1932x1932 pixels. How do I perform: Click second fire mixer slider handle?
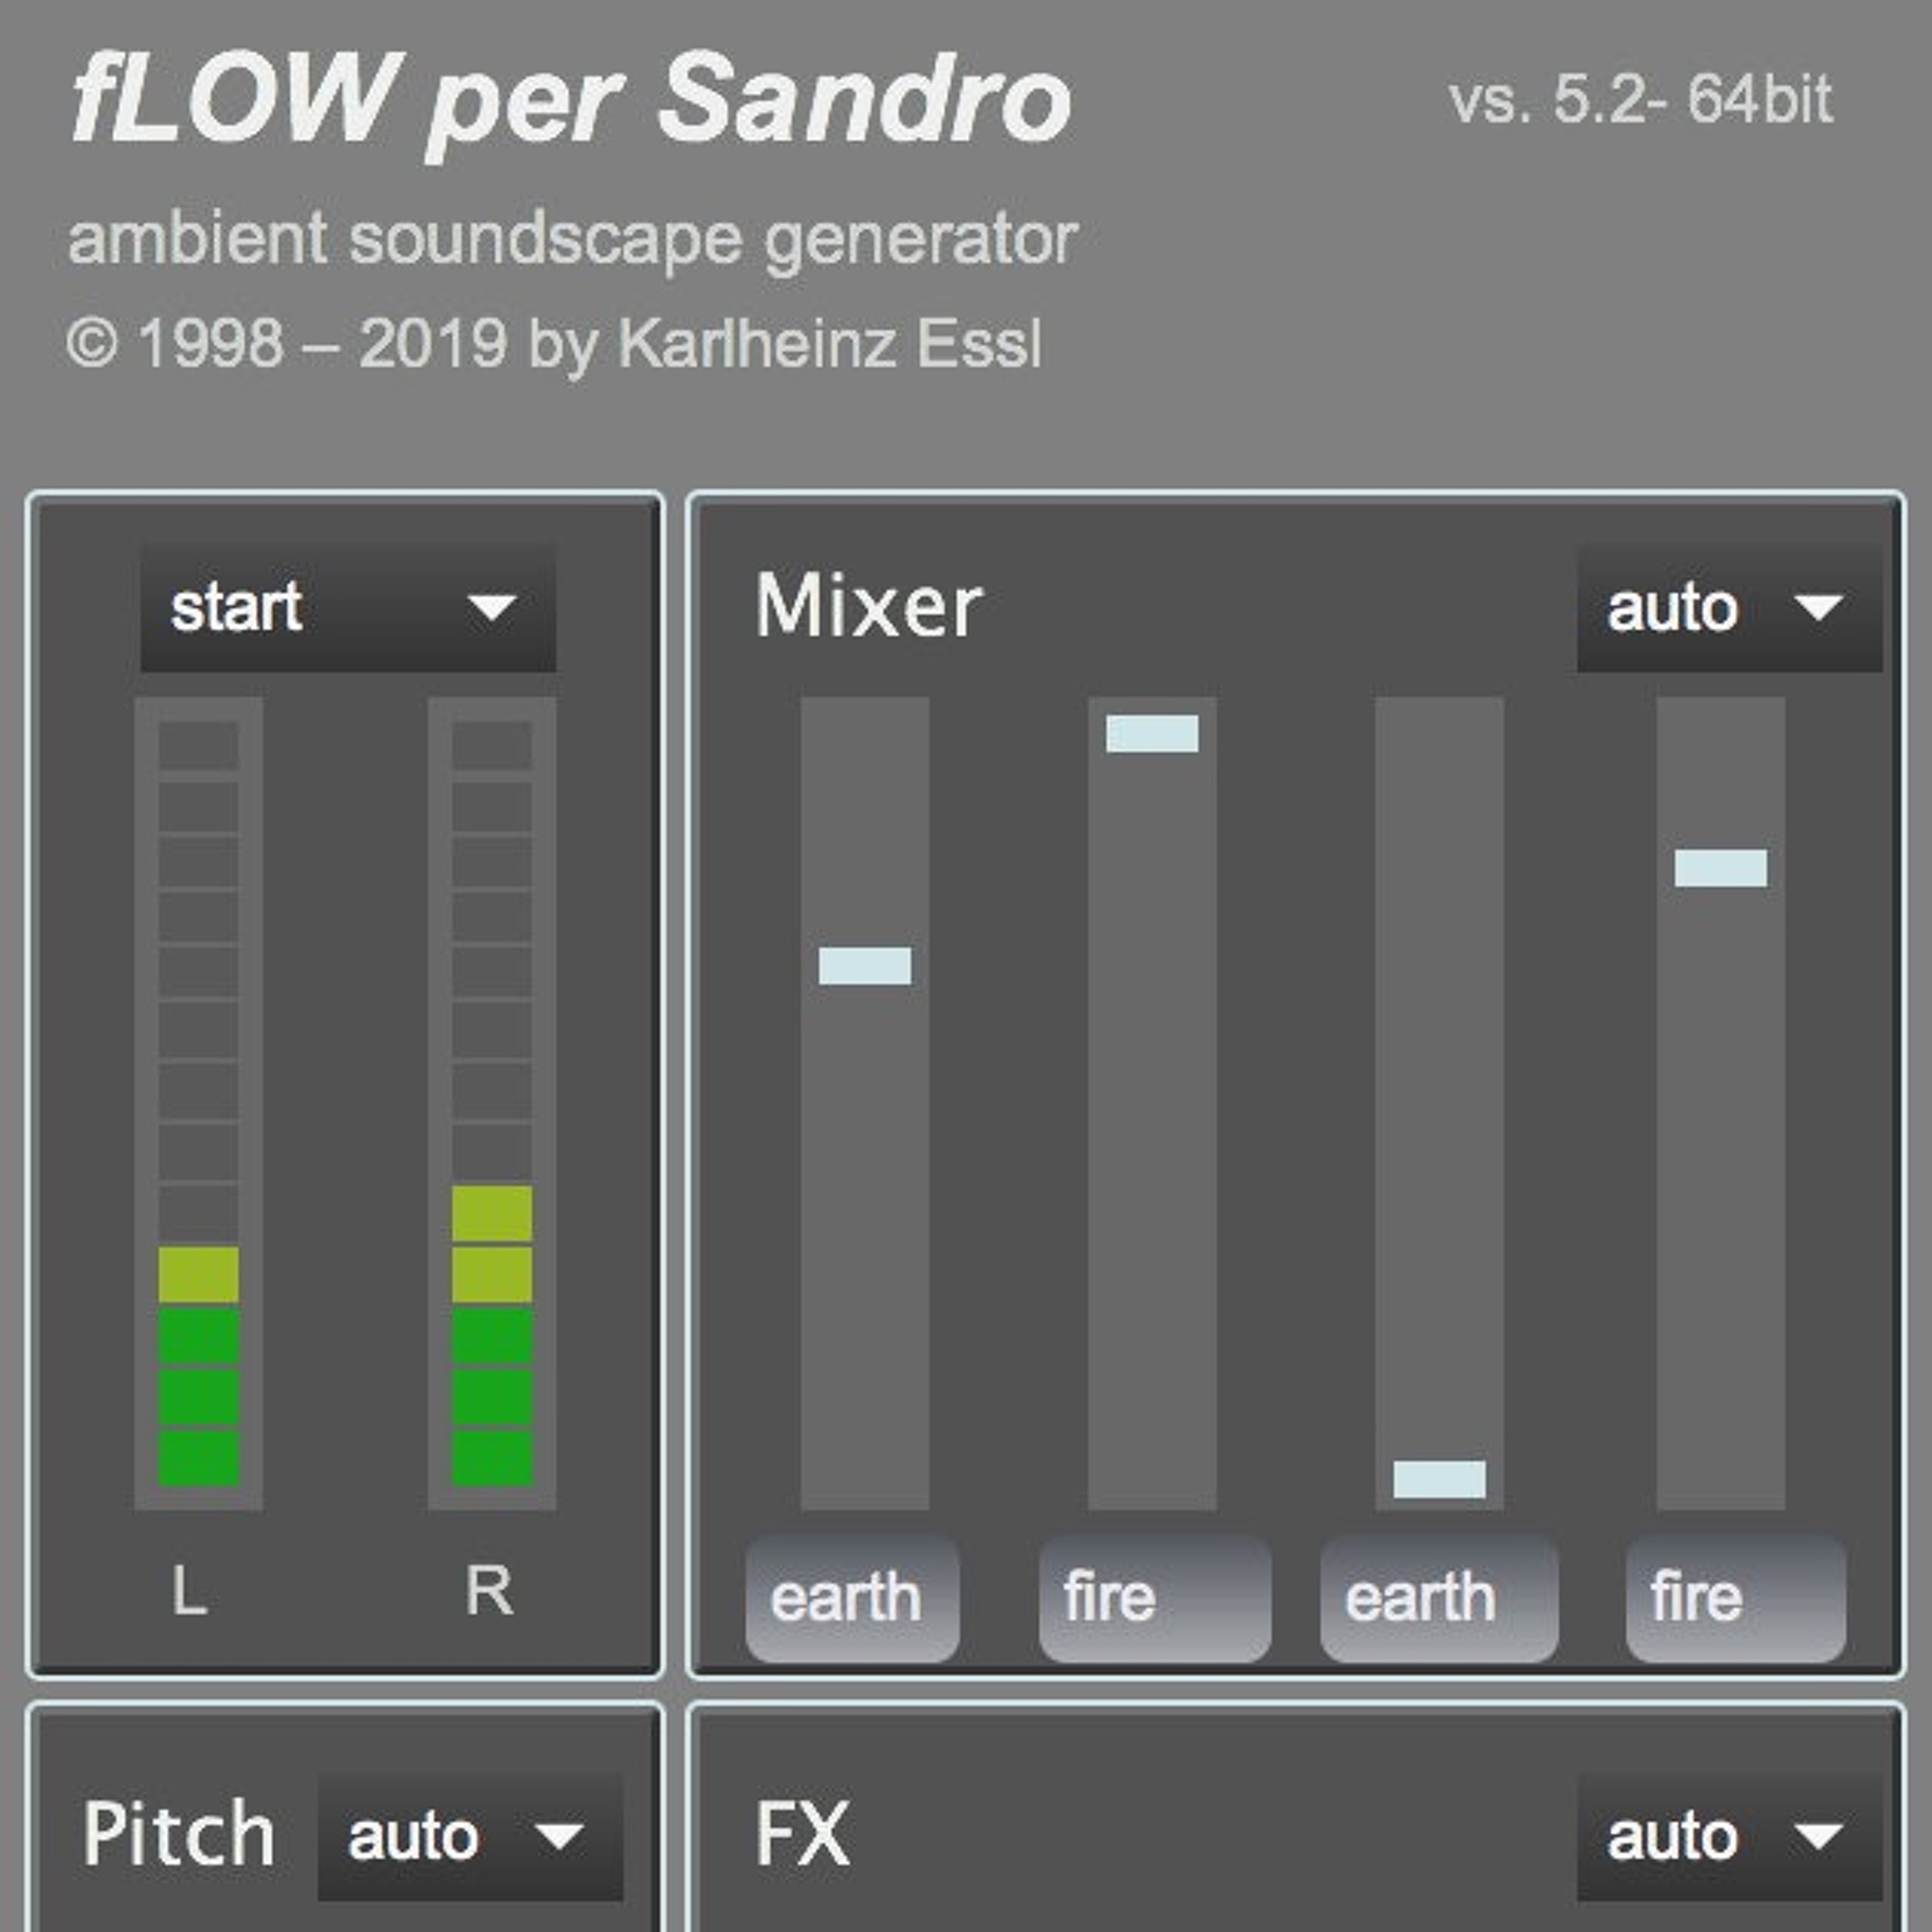pyautogui.click(x=1721, y=868)
